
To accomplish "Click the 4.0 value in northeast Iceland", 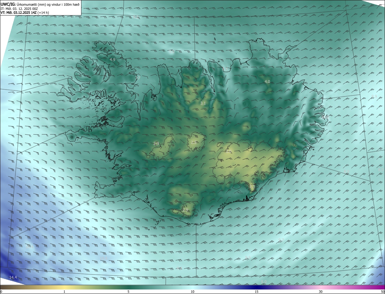I will [x=267, y=82].
